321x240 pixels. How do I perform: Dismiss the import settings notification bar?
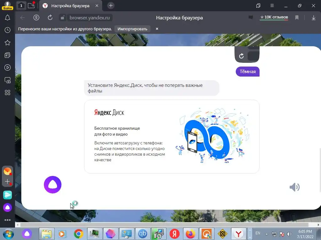pyautogui.click(x=157, y=29)
